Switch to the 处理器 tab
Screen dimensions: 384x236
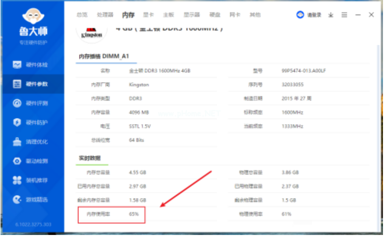[105, 15]
